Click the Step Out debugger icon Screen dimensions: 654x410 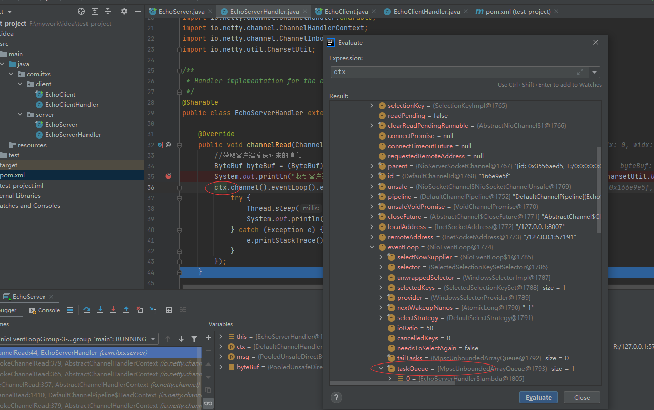click(x=126, y=310)
